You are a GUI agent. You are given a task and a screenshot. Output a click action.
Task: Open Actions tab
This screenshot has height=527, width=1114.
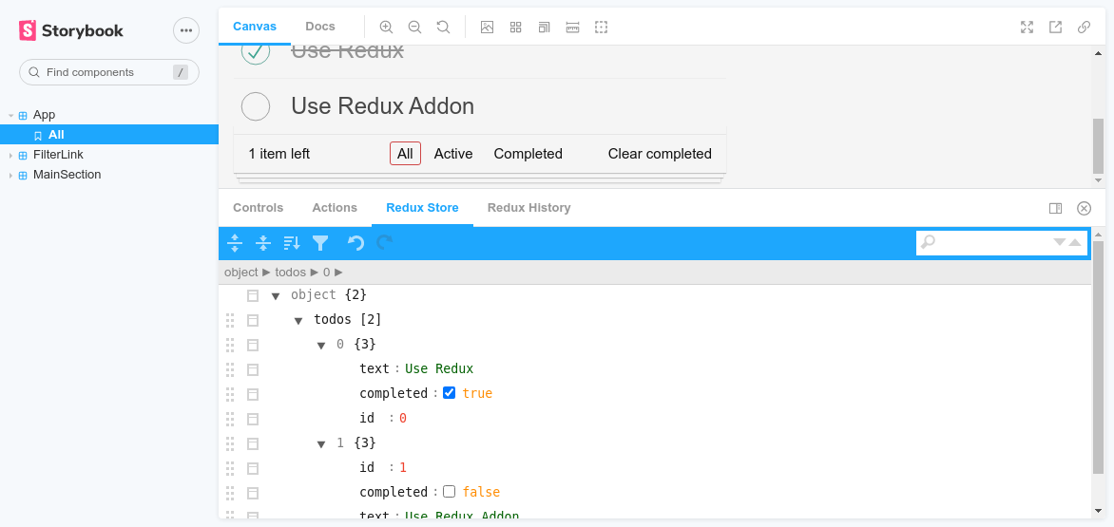tap(335, 208)
